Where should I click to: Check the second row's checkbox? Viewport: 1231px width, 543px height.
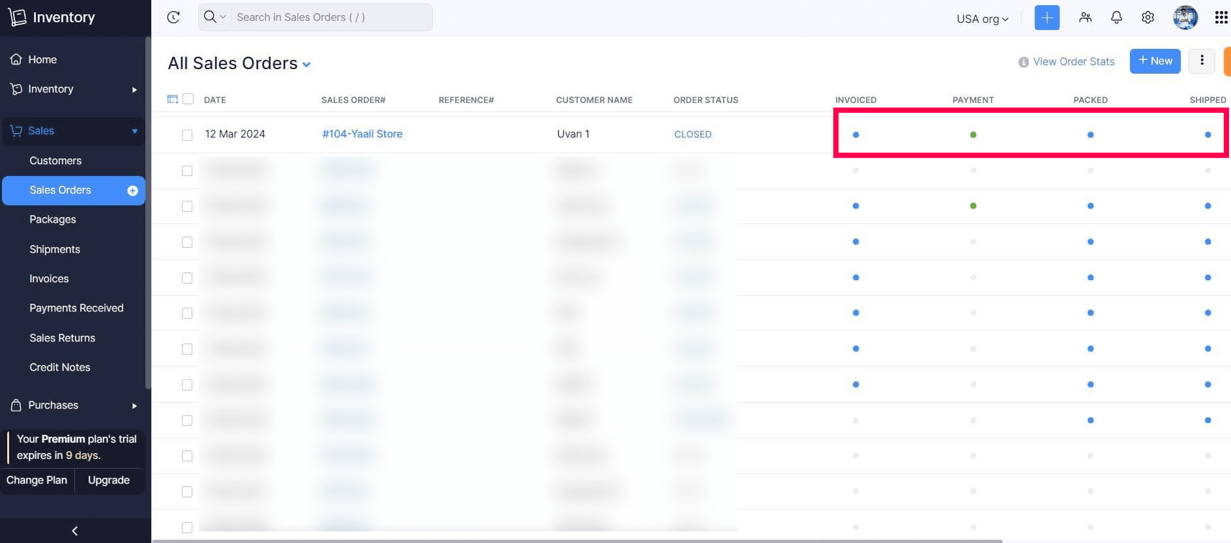(x=187, y=171)
